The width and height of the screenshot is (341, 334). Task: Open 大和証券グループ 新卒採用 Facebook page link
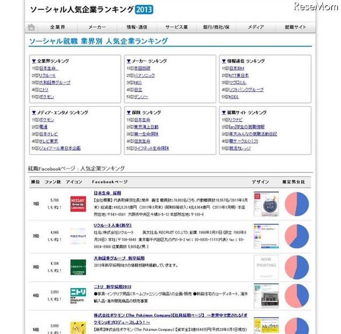click(x=119, y=259)
